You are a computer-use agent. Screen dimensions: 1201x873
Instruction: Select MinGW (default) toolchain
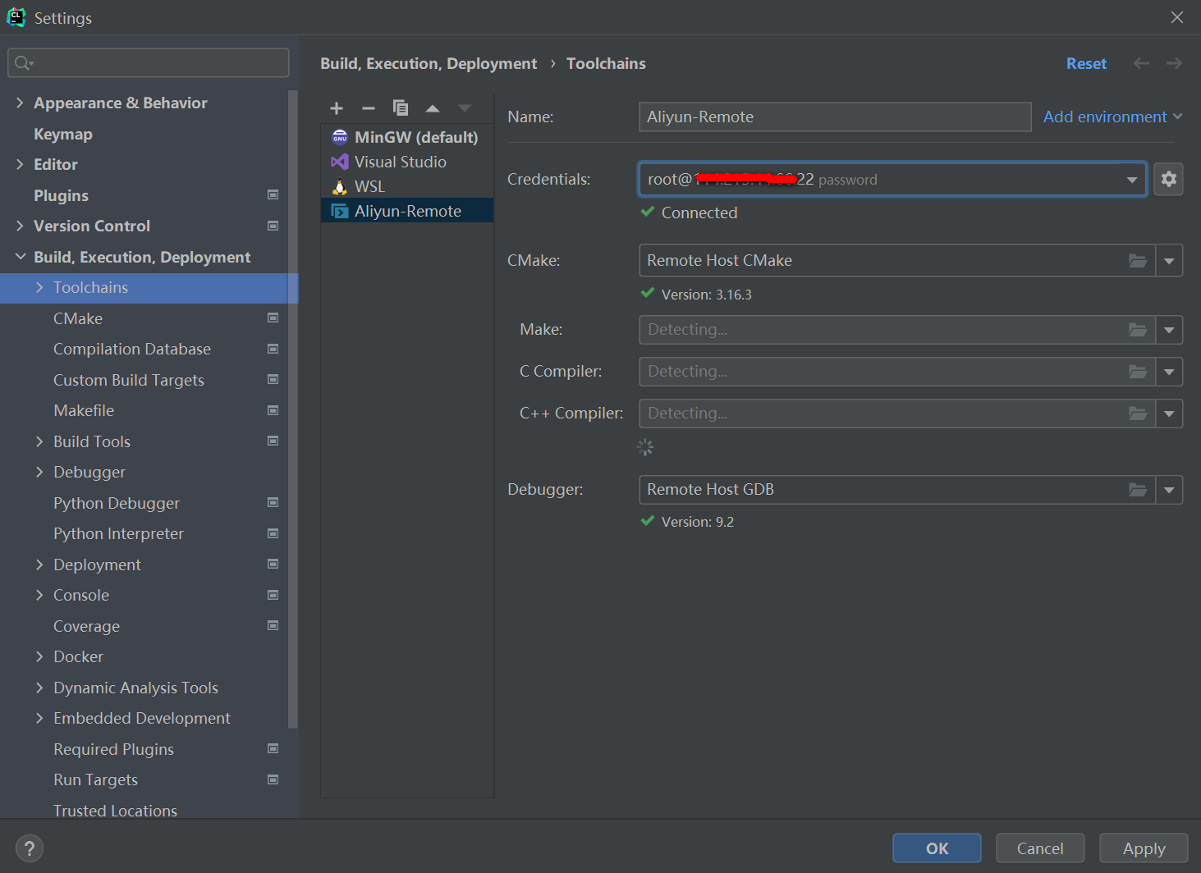point(407,137)
